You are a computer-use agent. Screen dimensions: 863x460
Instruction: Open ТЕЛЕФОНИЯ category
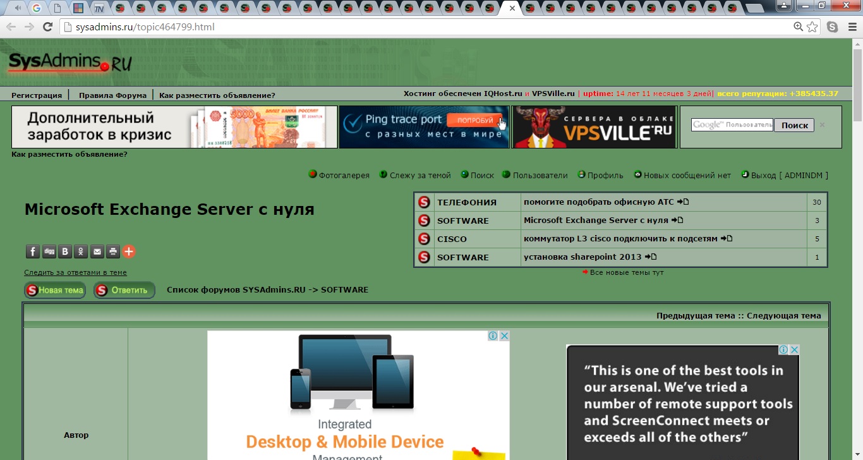467,202
